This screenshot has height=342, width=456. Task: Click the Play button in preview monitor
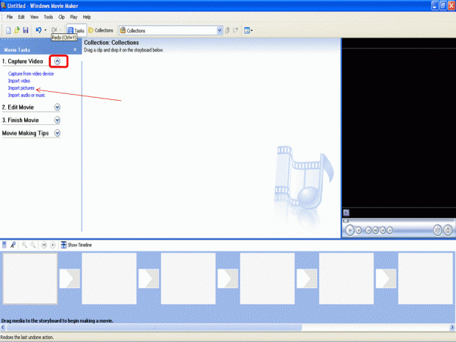coord(350,230)
